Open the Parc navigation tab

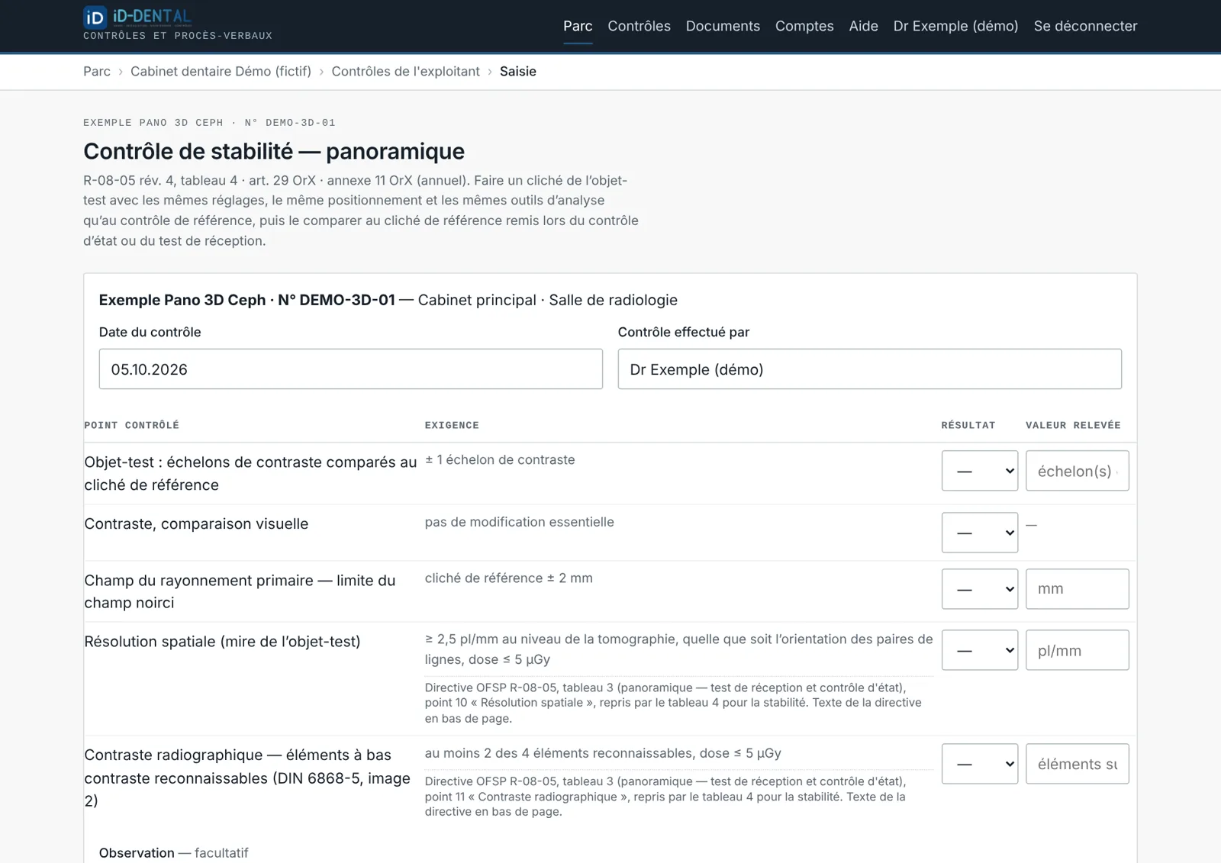click(578, 26)
